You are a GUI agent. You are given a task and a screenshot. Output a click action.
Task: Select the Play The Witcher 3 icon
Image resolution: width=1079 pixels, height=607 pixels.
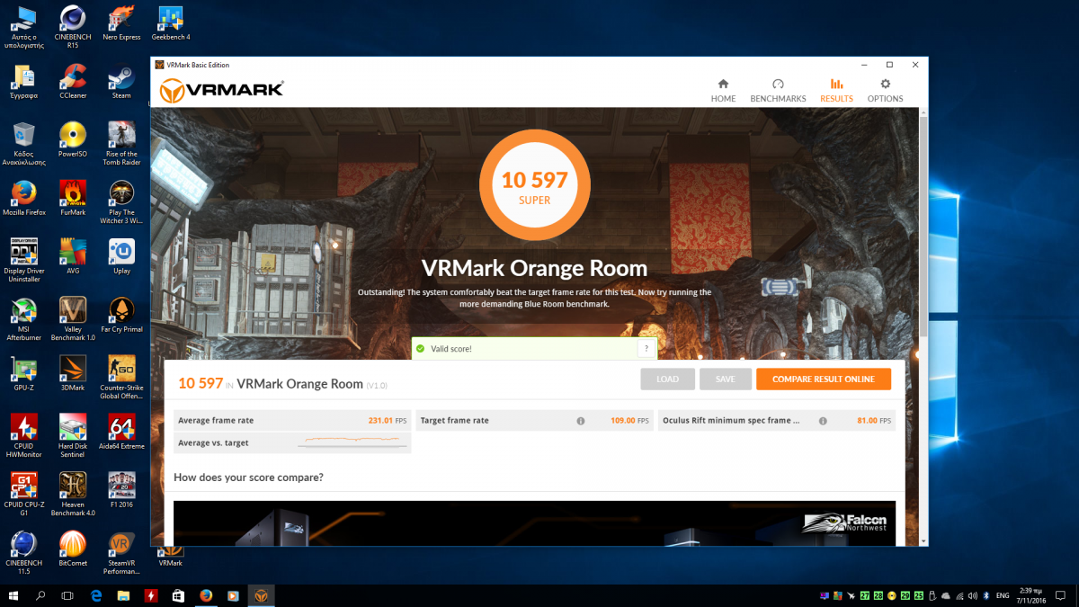(x=121, y=202)
